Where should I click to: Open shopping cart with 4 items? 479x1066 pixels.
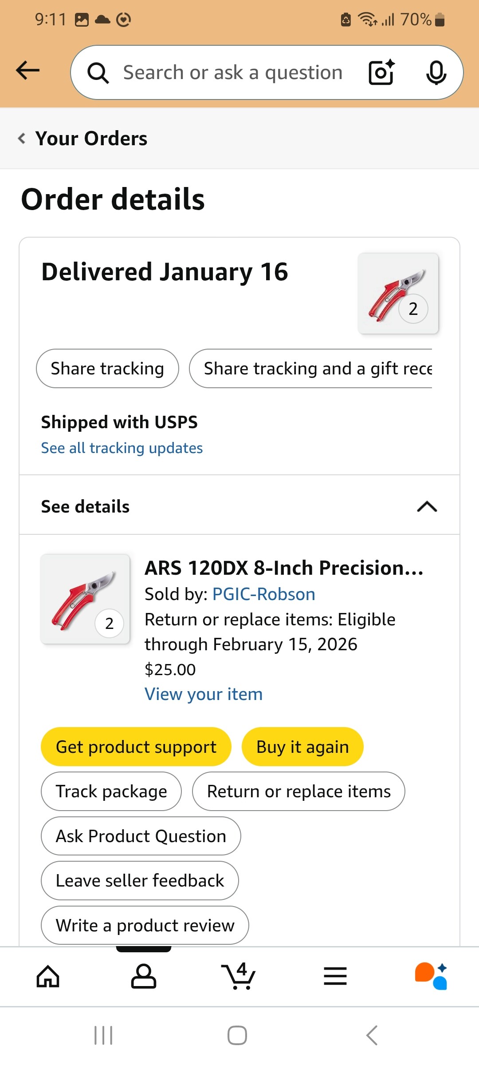point(239,976)
